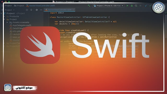Click the run-with-profiler icon beside the bug

136,6
